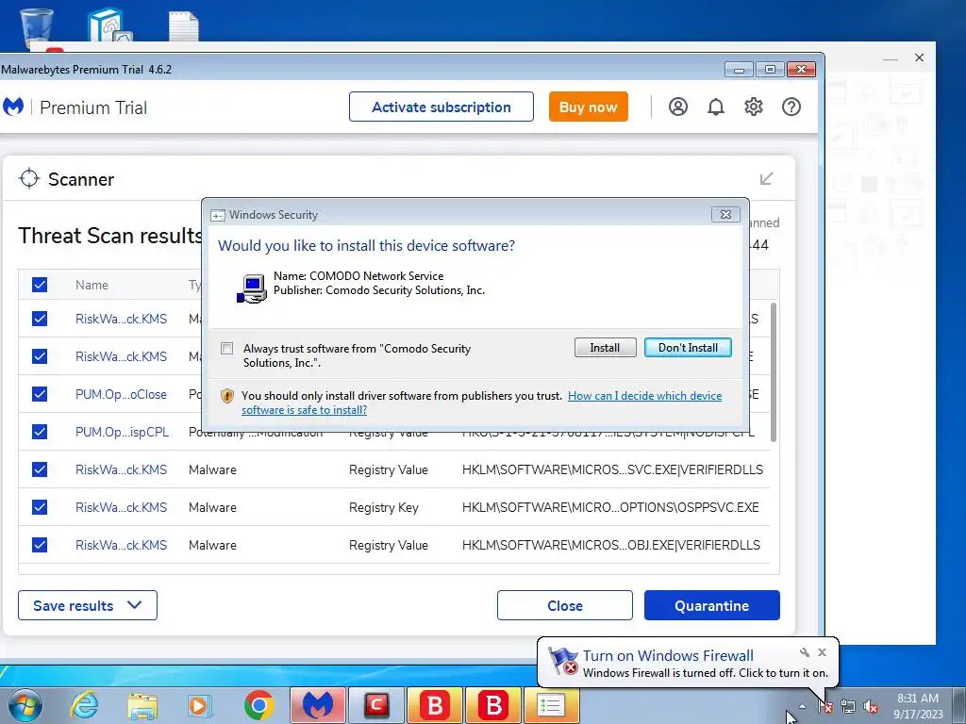The image size is (966, 724).
Task: Click 'HKLM\SOFTWARE\MICRO...OPTIONS\OSPPSVC.EXE' location
Action: [610, 507]
